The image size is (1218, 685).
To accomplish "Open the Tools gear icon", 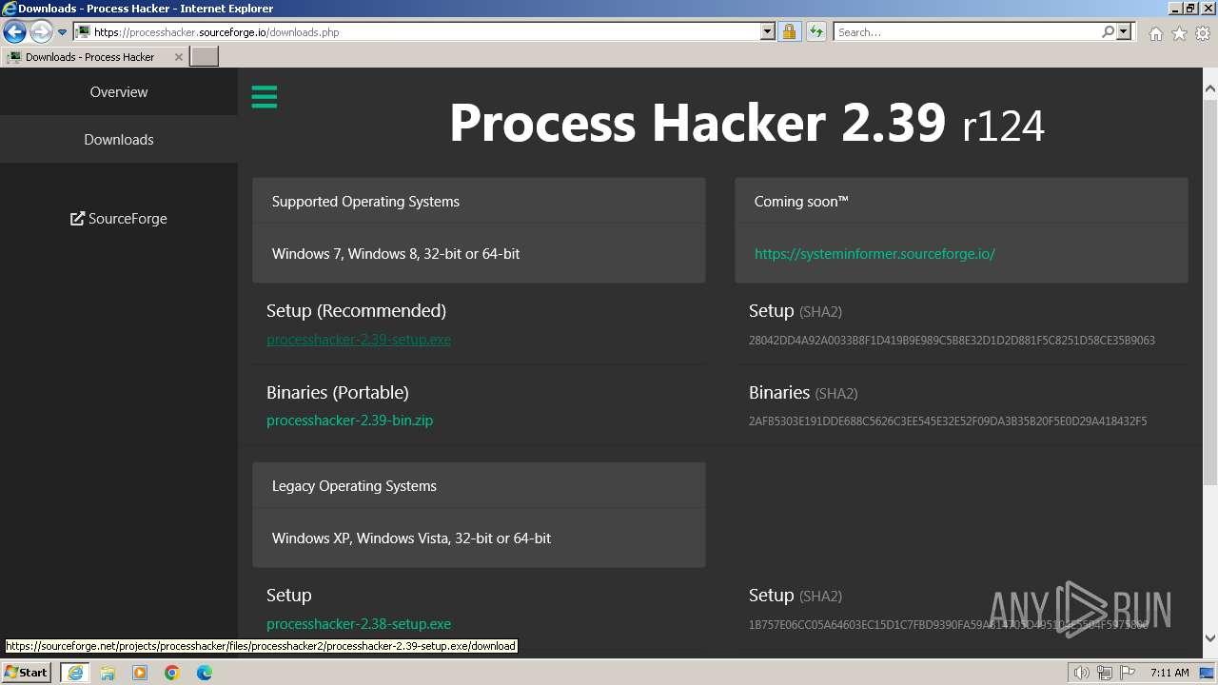I will (1203, 33).
